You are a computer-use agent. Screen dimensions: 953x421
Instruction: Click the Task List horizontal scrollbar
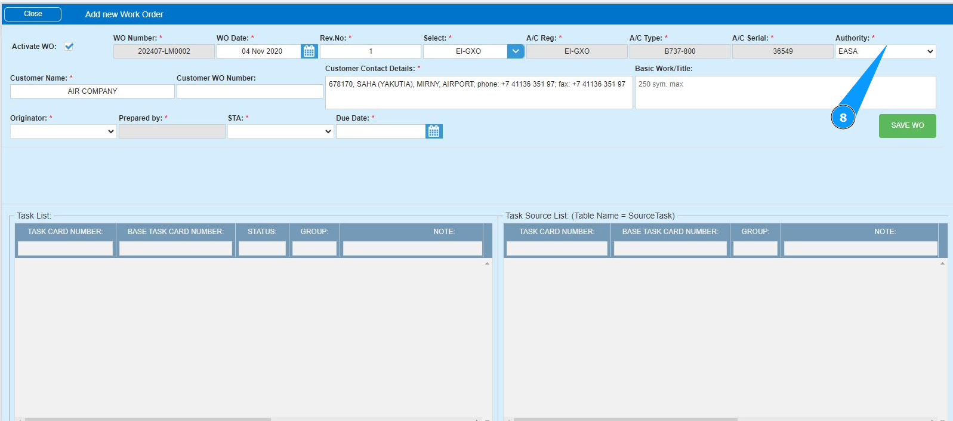click(147, 419)
